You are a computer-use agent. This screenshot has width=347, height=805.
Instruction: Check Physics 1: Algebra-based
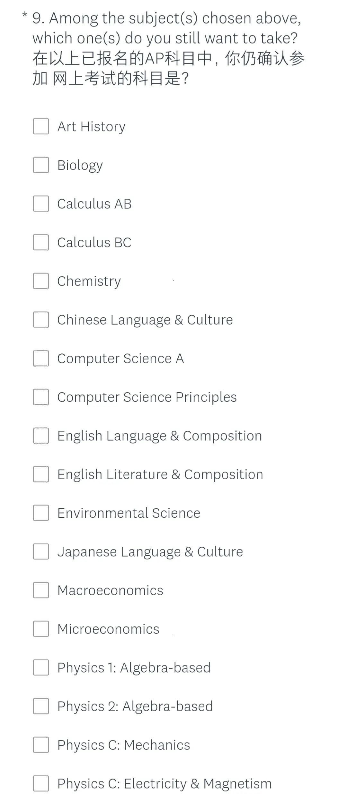40,667
